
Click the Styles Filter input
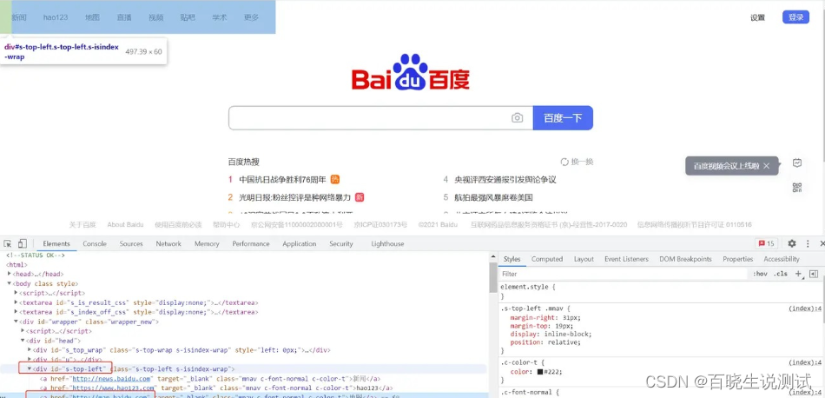pos(623,274)
